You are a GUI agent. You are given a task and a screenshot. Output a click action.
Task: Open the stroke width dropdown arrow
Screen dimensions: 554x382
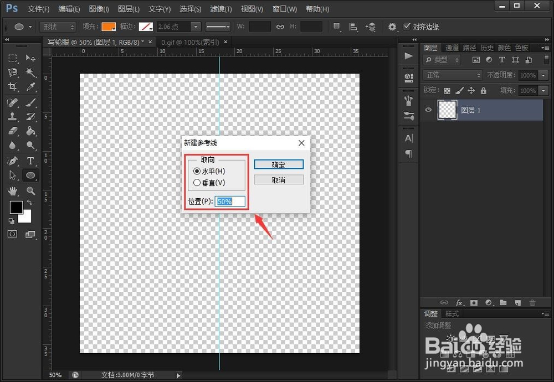(196, 27)
